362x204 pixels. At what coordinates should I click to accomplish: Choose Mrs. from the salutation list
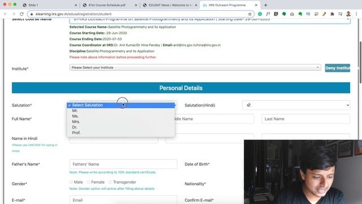[120, 122]
